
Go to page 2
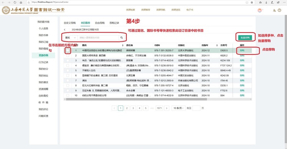click(127, 108)
